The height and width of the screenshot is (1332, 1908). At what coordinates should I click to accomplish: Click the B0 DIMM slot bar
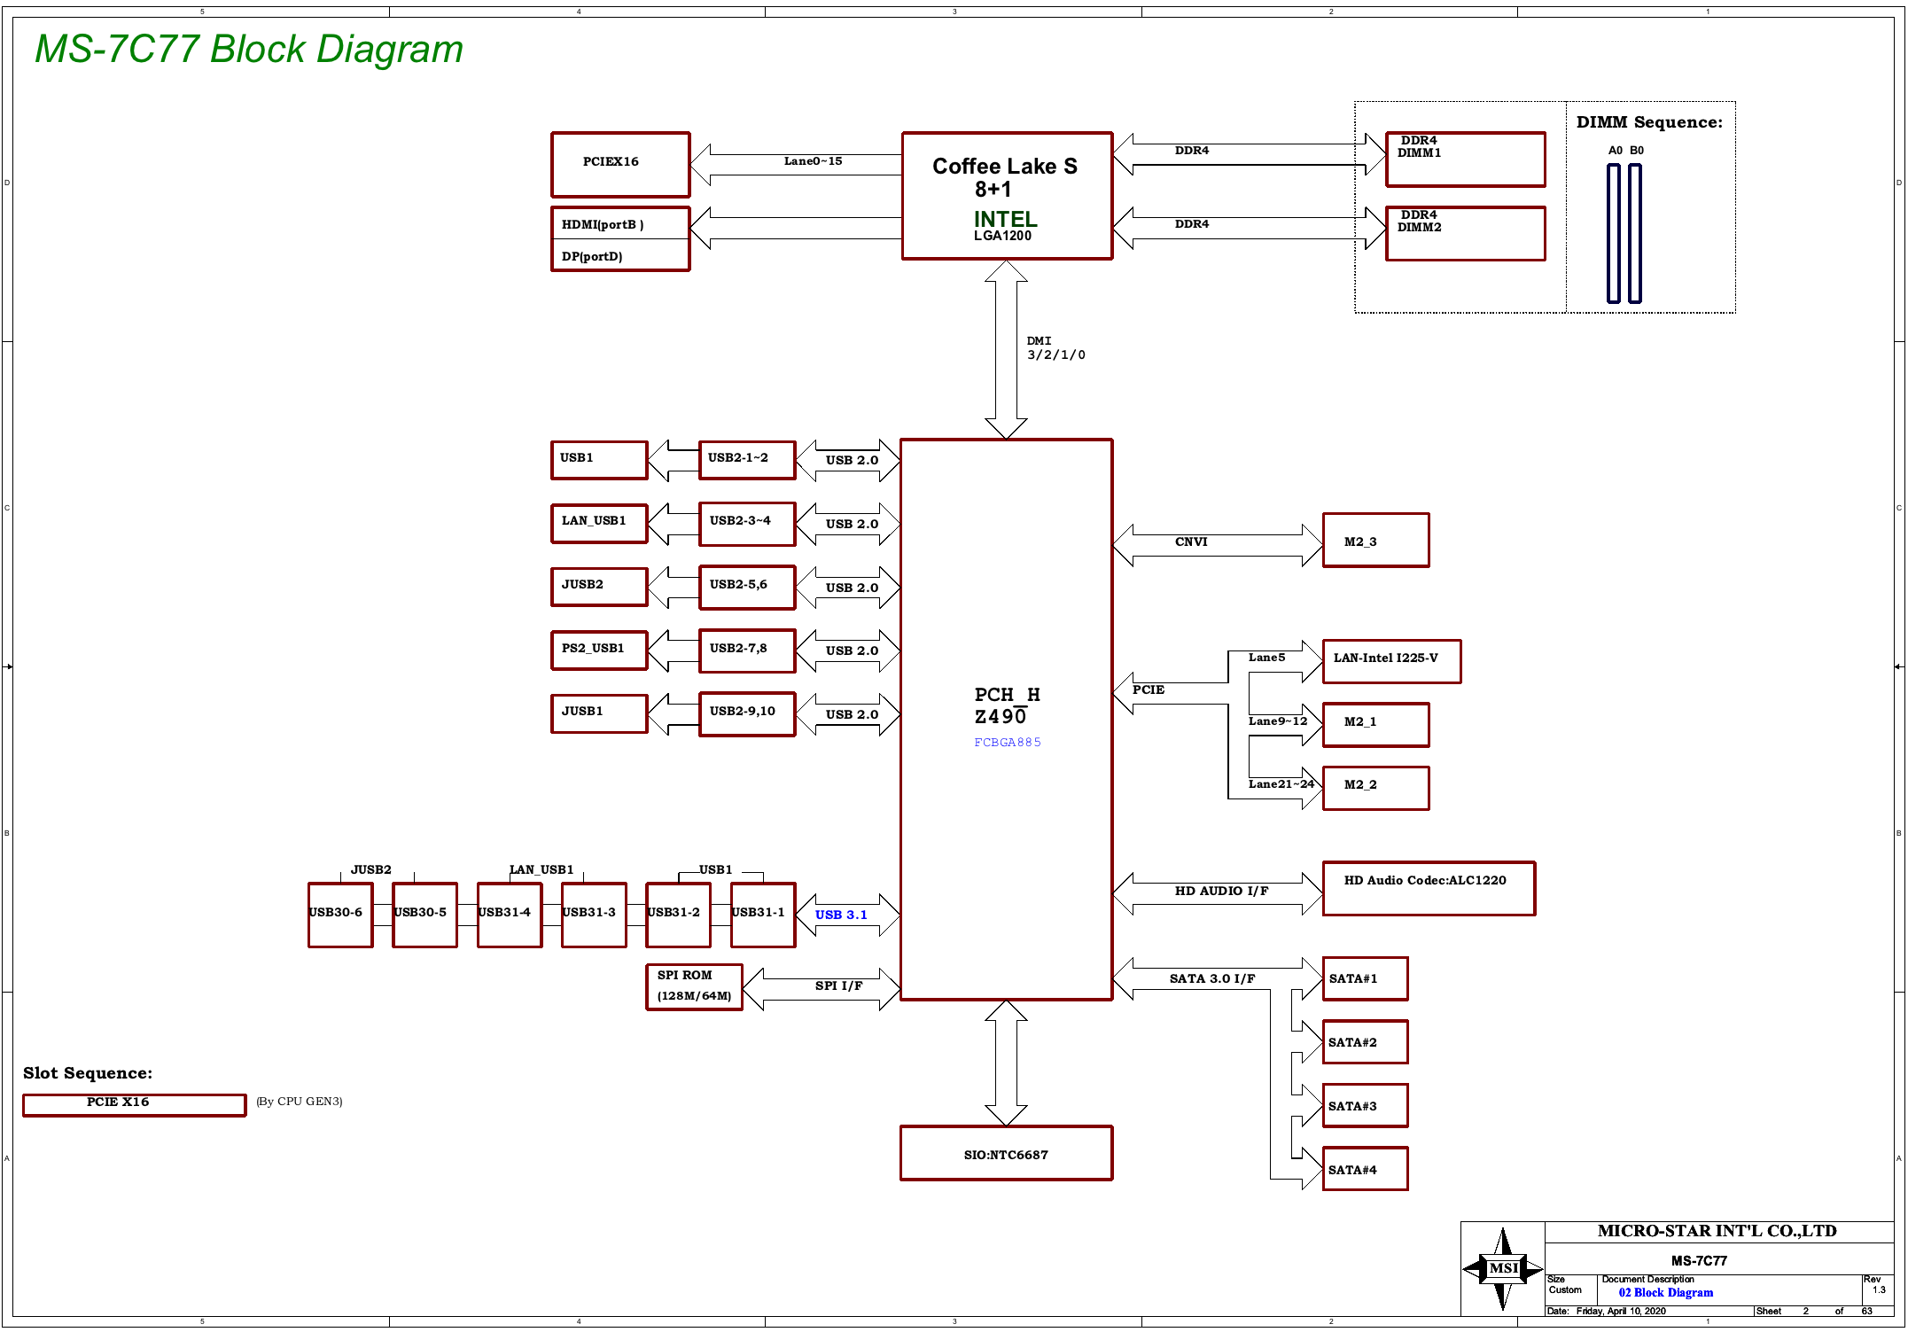[x=1635, y=233]
